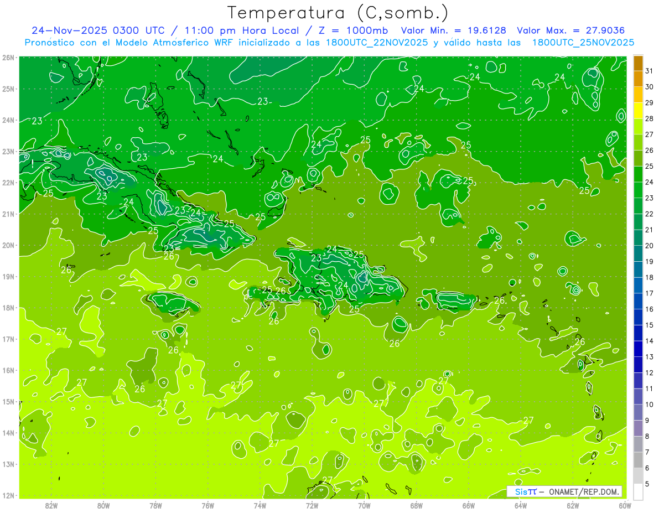The image size is (664, 513).
Task: Click the '1800UTC_25NOV2025' valid-until time
Action: pos(583,43)
